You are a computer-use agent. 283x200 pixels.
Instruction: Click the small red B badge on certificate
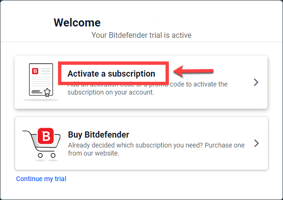coord(35,71)
